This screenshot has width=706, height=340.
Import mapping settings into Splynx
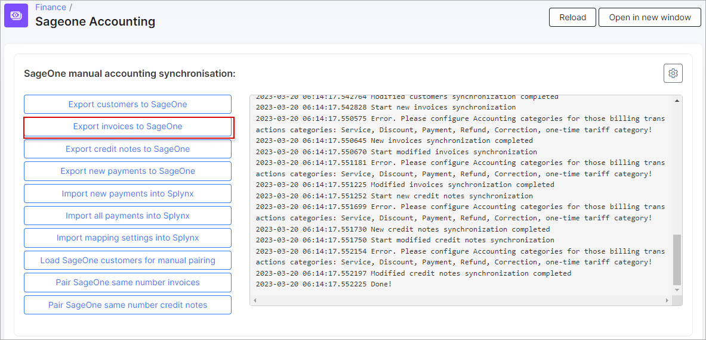click(128, 238)
